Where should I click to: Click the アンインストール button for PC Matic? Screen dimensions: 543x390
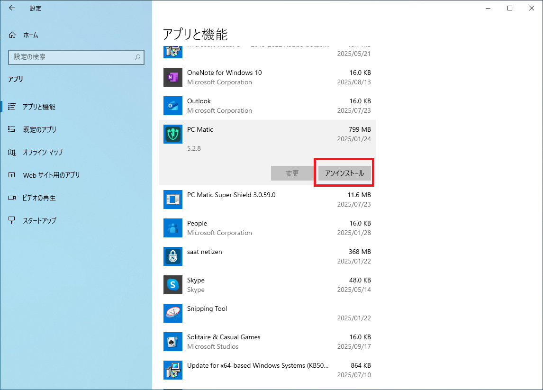coord(344,173)
